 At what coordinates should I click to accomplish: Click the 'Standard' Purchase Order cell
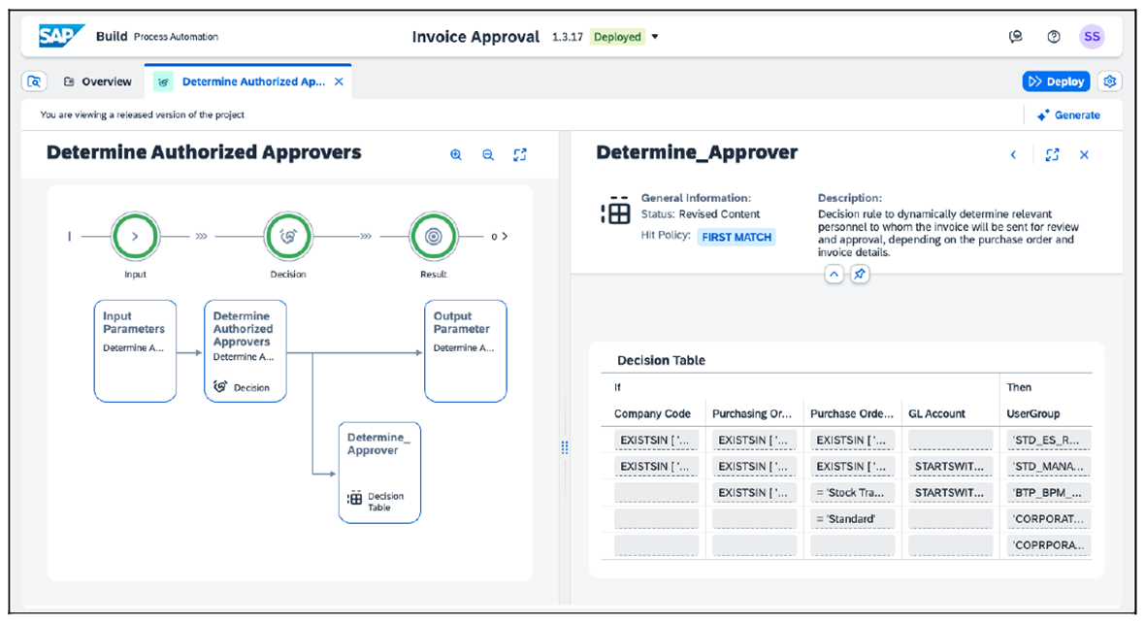tap(852, 519)
